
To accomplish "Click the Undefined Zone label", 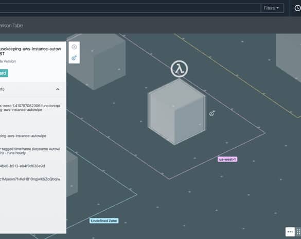I will pos(104,221).
